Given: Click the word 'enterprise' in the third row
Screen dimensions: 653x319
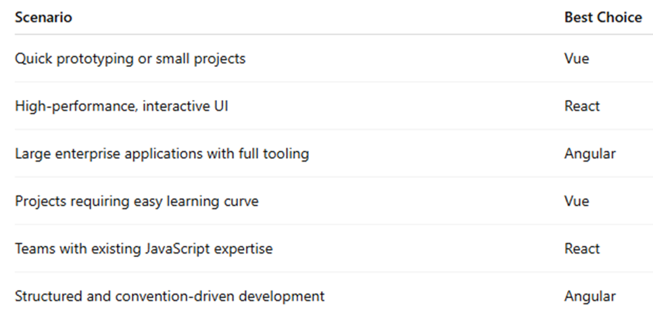Looking at the screenshot, I should pyautogui.click(x=86, y=153).
